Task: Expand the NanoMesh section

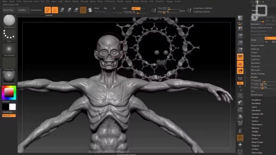Action: [256, 103]
